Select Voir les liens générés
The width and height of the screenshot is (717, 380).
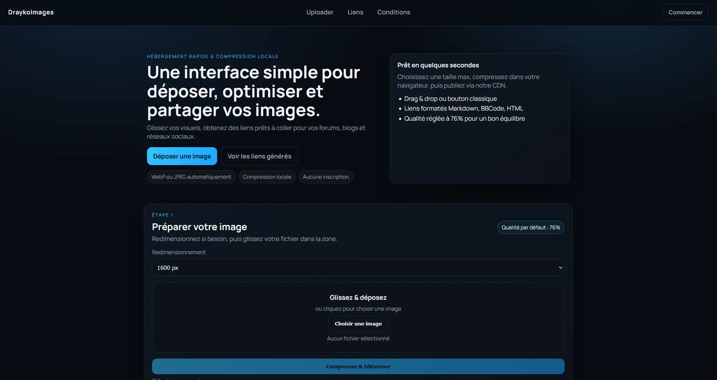point(259,156)
